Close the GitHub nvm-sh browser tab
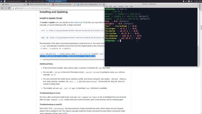 click(50, 4)
